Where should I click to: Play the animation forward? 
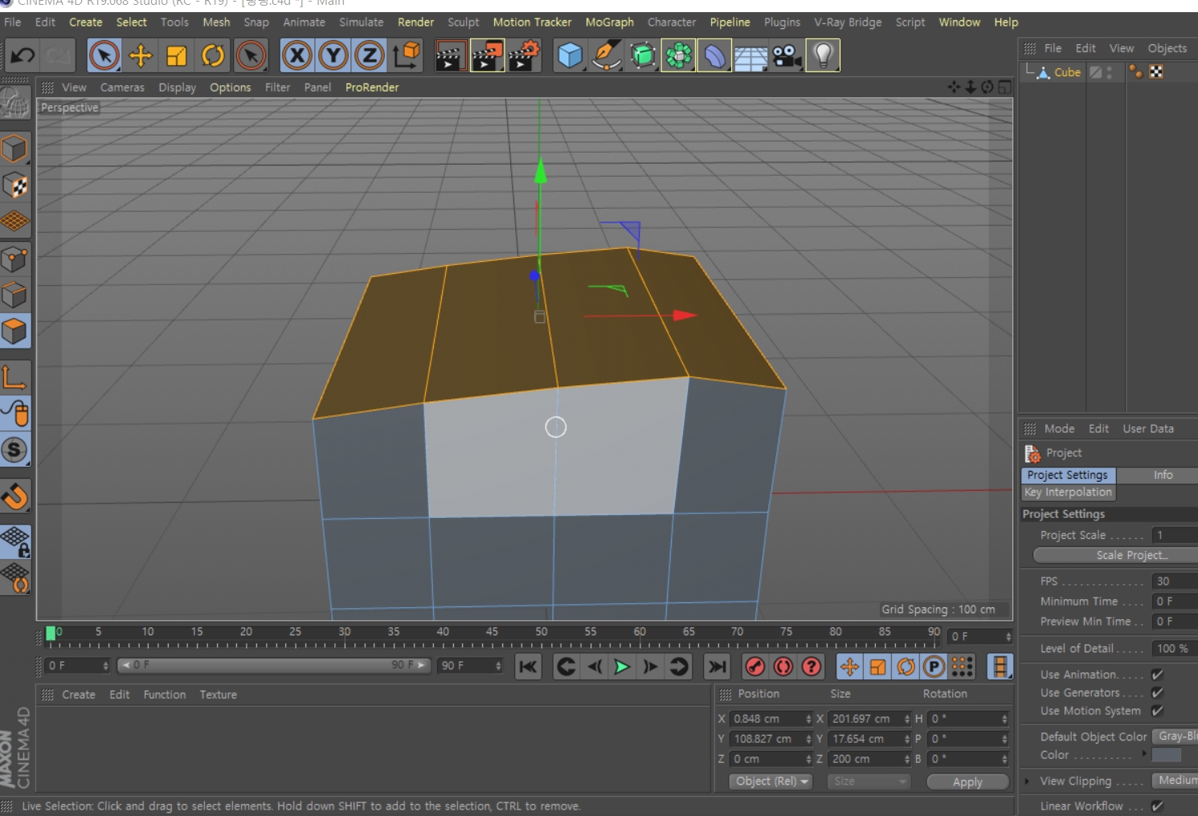[621, 667]
